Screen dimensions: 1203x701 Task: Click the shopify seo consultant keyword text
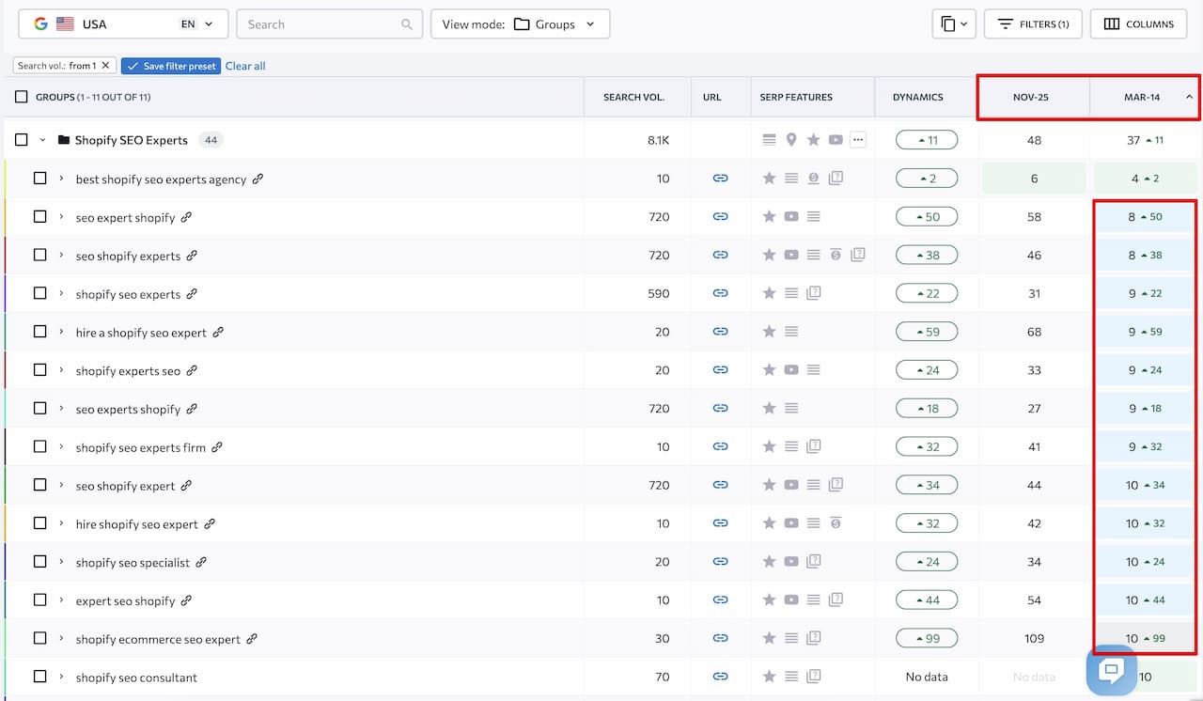[136, 678]
